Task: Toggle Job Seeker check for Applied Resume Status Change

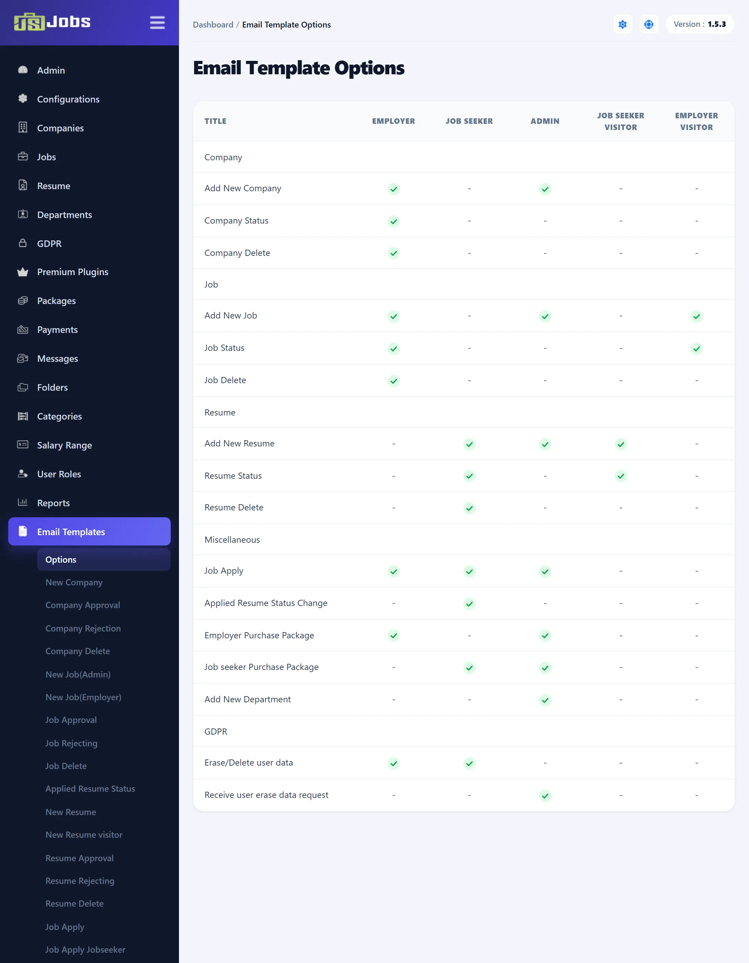Action: click(x=469, y=604)
